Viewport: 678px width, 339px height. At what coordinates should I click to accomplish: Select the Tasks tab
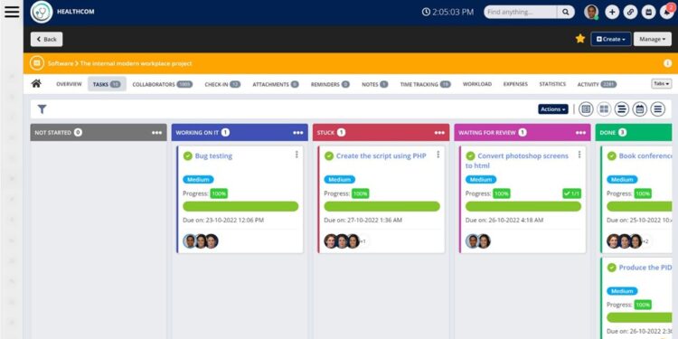point(107,84)
